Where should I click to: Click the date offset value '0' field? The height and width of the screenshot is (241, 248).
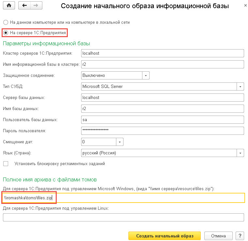(99, 142)
